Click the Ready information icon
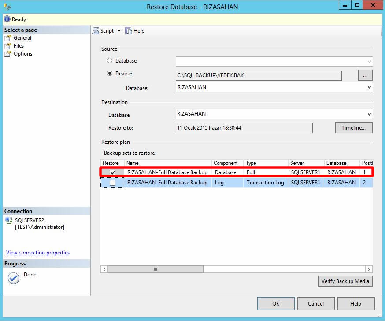 [7, 19]
